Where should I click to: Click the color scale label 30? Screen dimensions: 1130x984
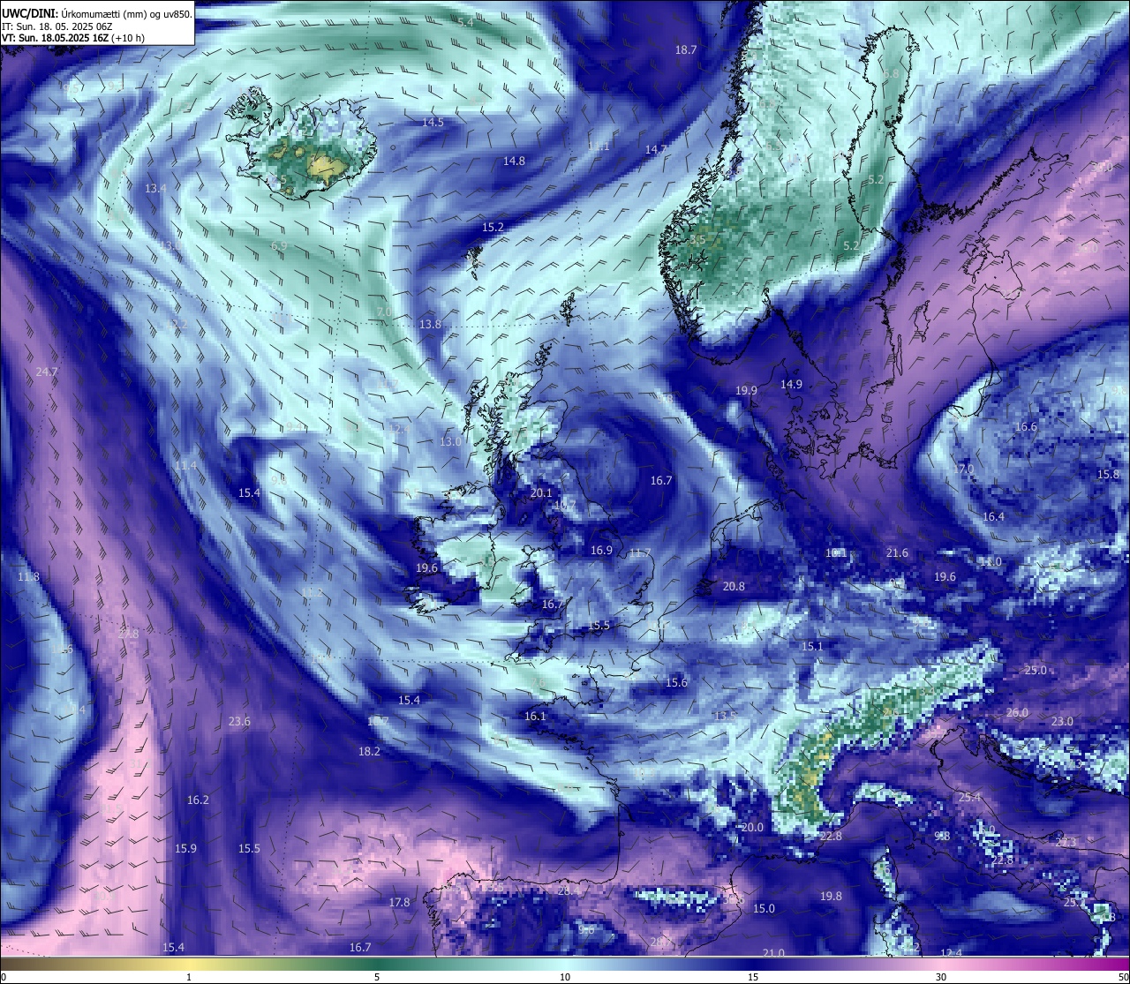(x=941, y=977)
